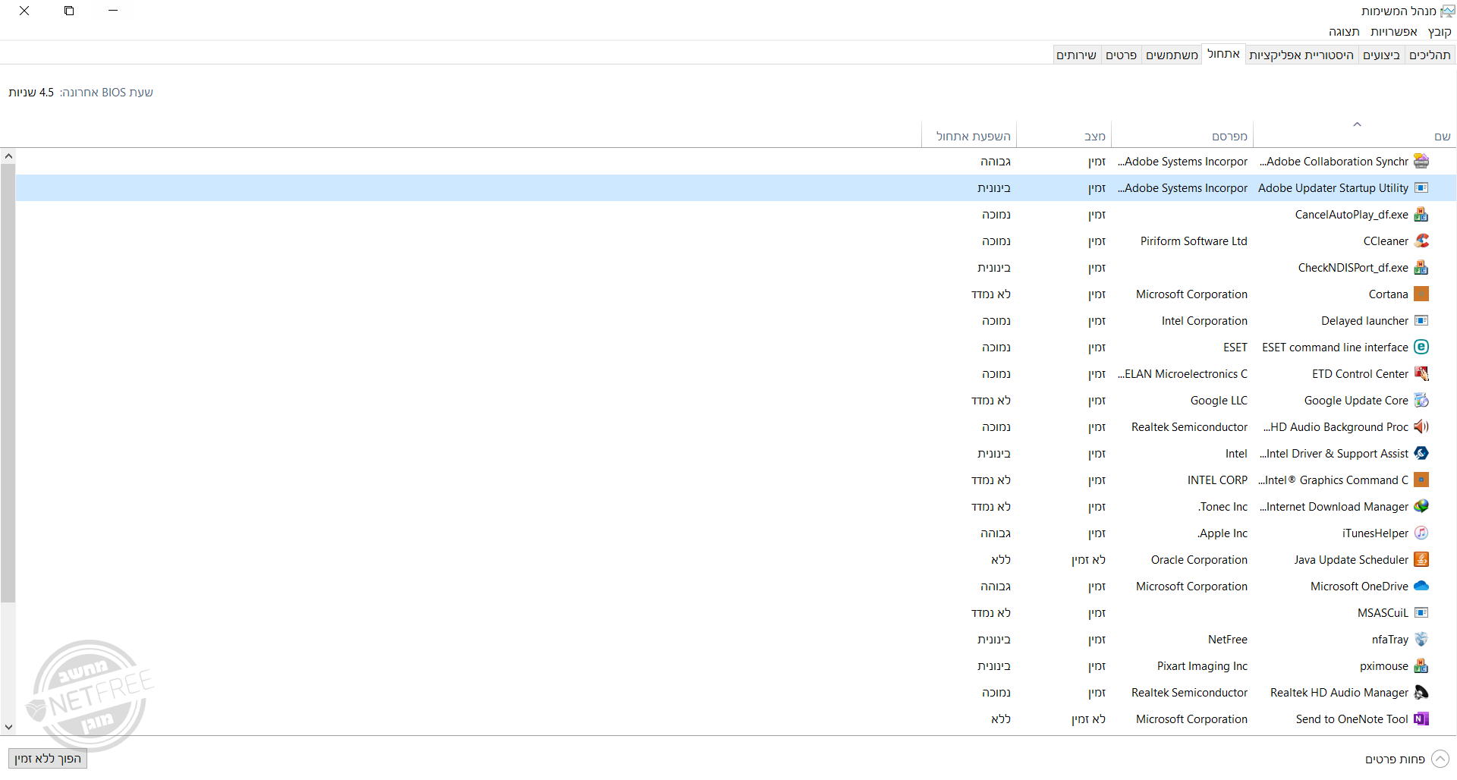Viewport: 1457px width, 780px height.
Task: Click the Intel Driver & Support Assistant icon
Action: [x=1421, y=454]
